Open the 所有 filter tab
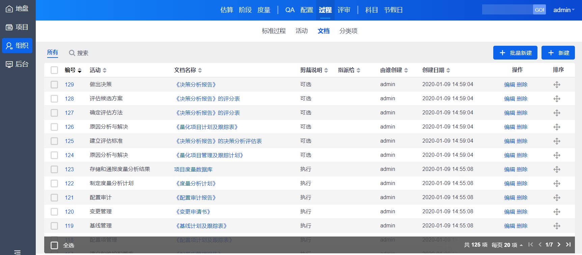 (53, 52)
